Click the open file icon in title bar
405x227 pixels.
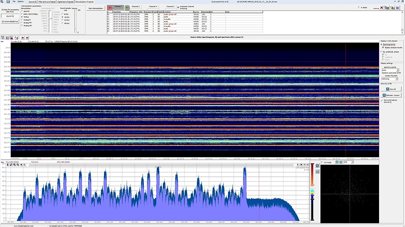click(8, 2)
